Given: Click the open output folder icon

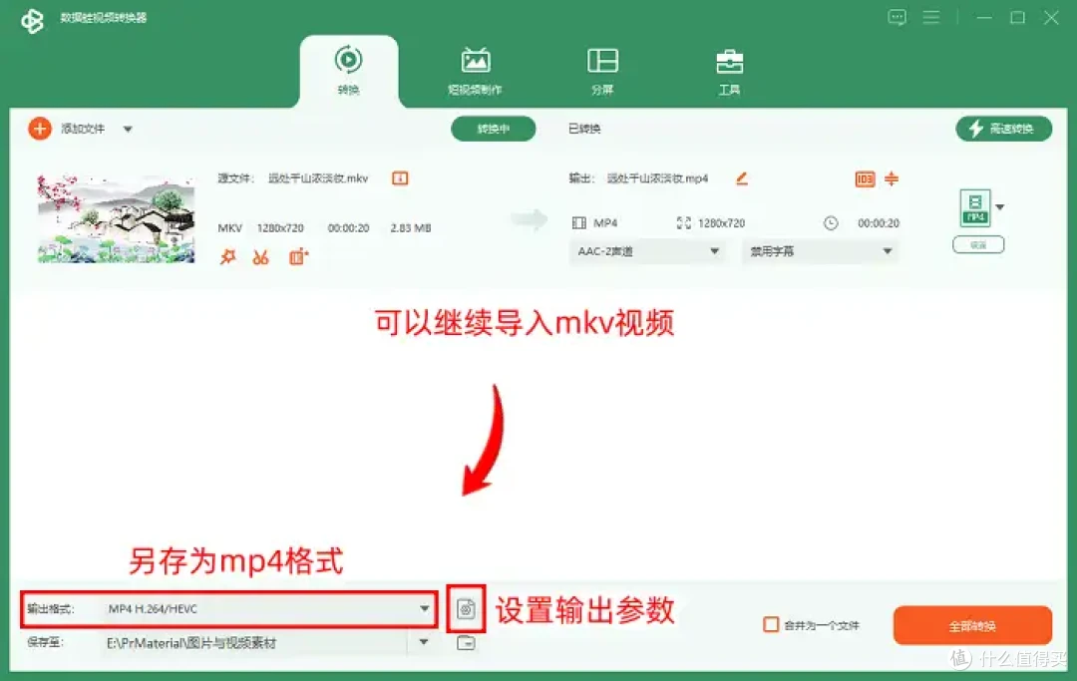Looking at the screenshot, I should [x=466, y=643].
